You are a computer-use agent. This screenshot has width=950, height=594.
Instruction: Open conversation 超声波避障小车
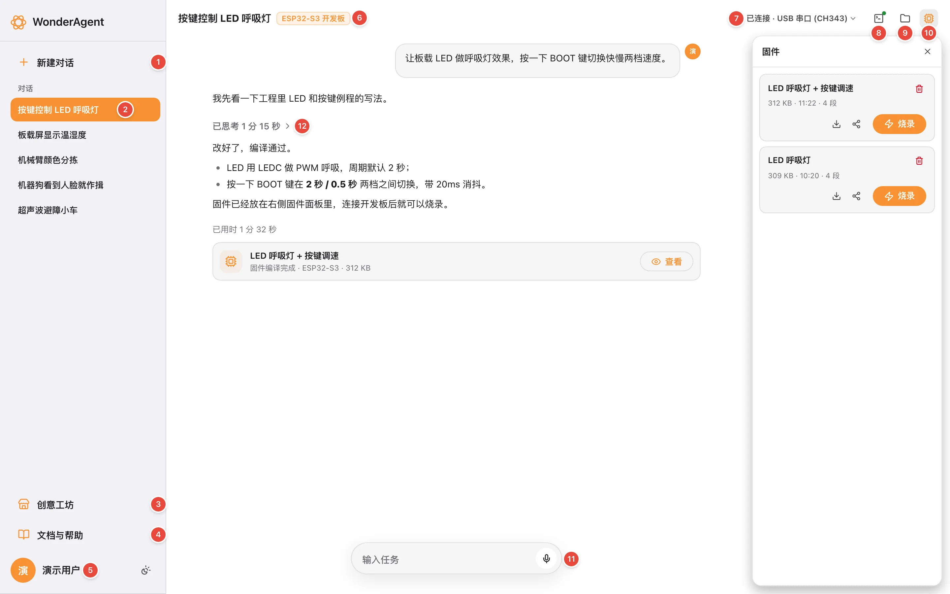tap(85, 210)
